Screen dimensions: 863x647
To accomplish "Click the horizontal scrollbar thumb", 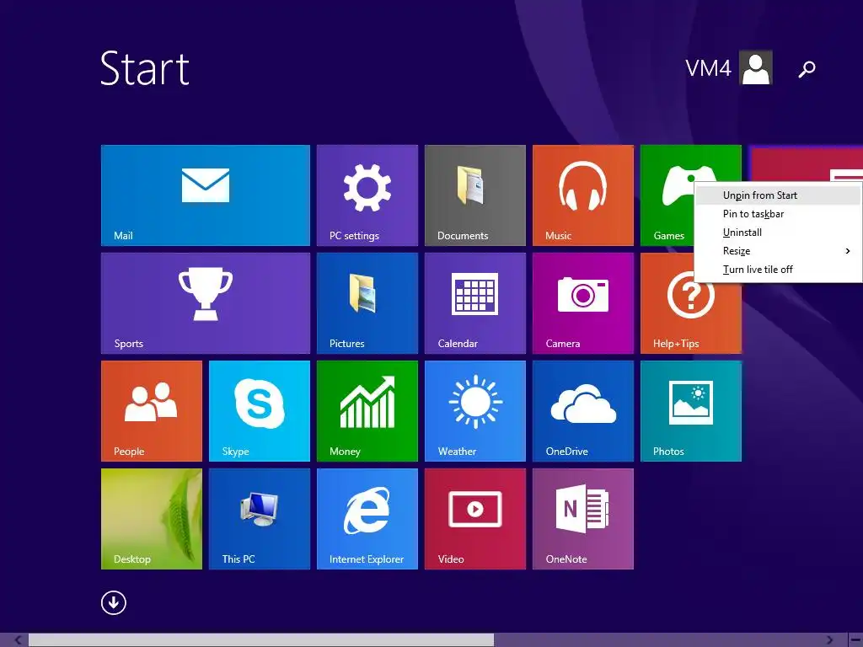I will coord(261,640).
